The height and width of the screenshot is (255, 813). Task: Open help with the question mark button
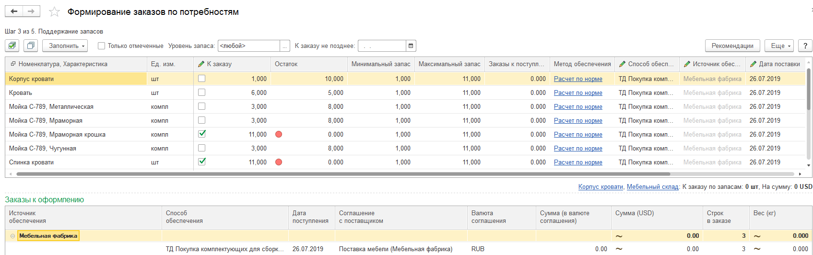(805, 46)
